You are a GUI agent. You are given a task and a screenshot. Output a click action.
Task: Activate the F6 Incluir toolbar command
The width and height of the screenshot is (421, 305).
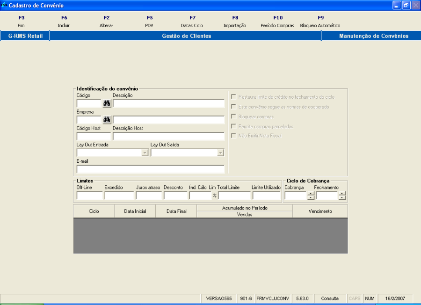pos(64,21)
